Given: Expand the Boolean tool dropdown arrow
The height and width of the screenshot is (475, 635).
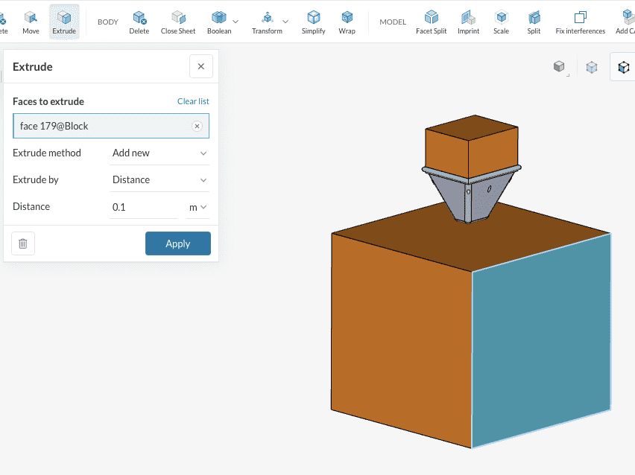Looking at the screenshot, I should coord(236,21).
